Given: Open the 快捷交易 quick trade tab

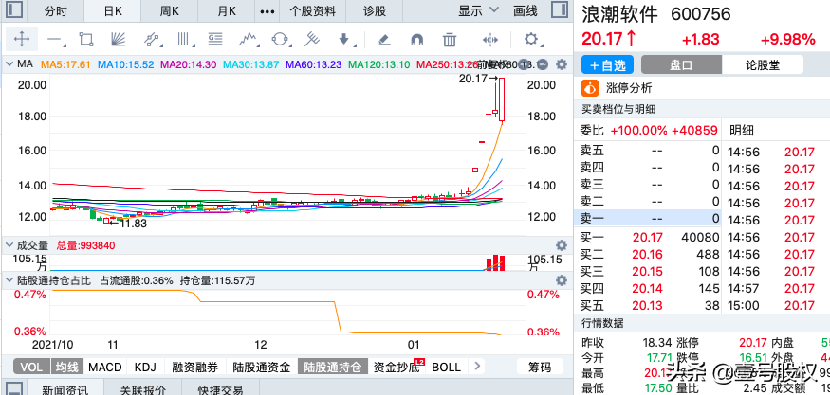Looking at the screenshot, I should point(221,389).
